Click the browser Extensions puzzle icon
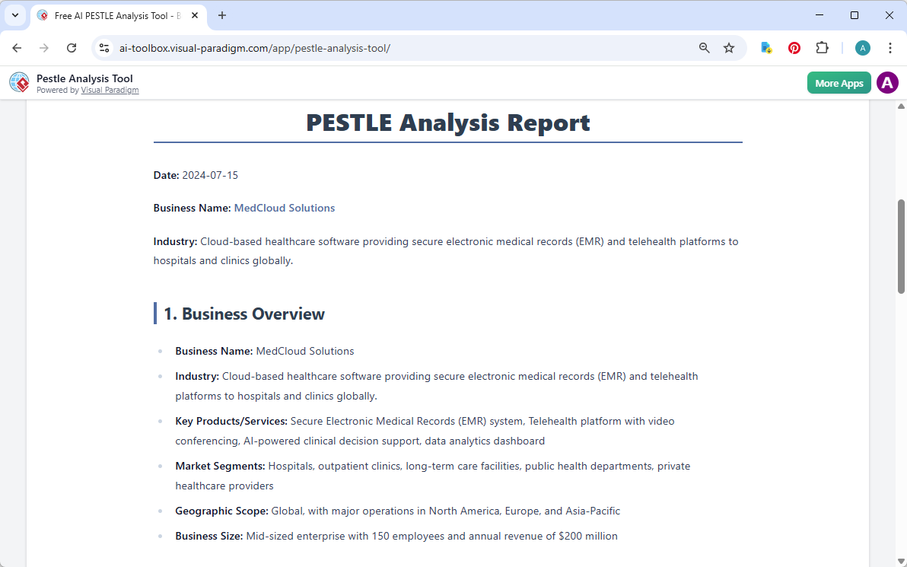The height and width of the screenshot is (567, 907). click(823, 47)
